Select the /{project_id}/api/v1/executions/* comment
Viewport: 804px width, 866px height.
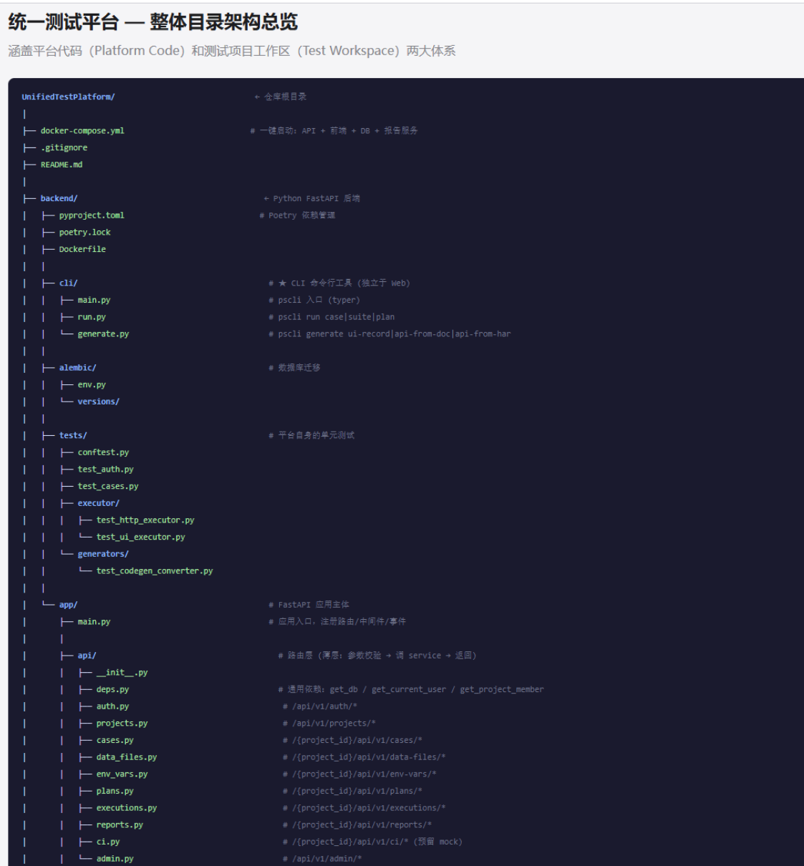click(364, 808)
